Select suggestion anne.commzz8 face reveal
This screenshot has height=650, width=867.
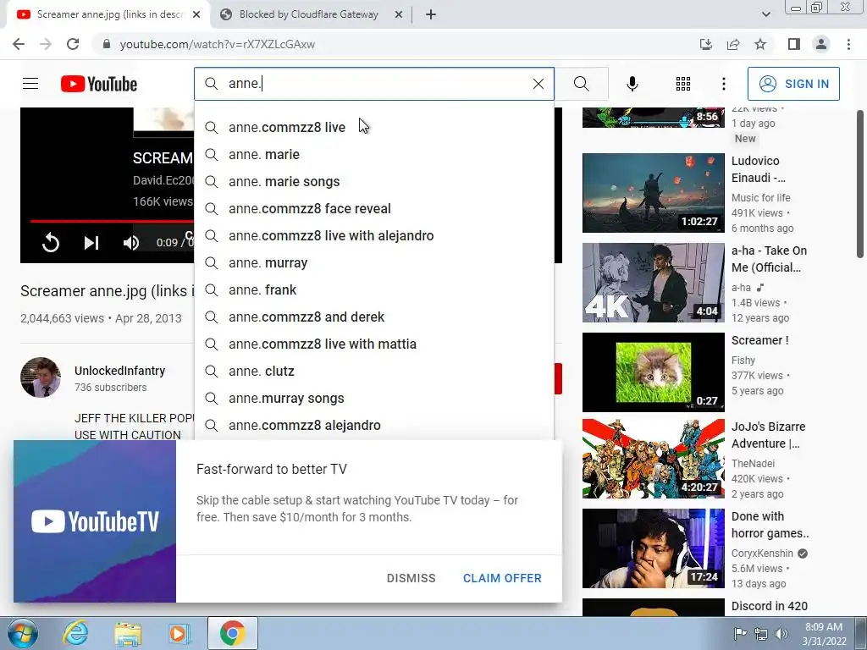(x=373, y=208)
